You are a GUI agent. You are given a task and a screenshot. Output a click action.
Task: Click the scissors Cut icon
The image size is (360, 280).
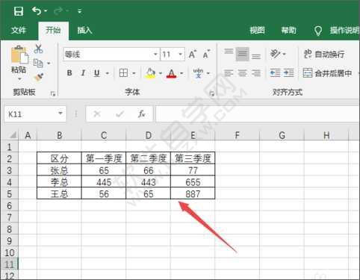pyautogui.click(x=38, y=49)
